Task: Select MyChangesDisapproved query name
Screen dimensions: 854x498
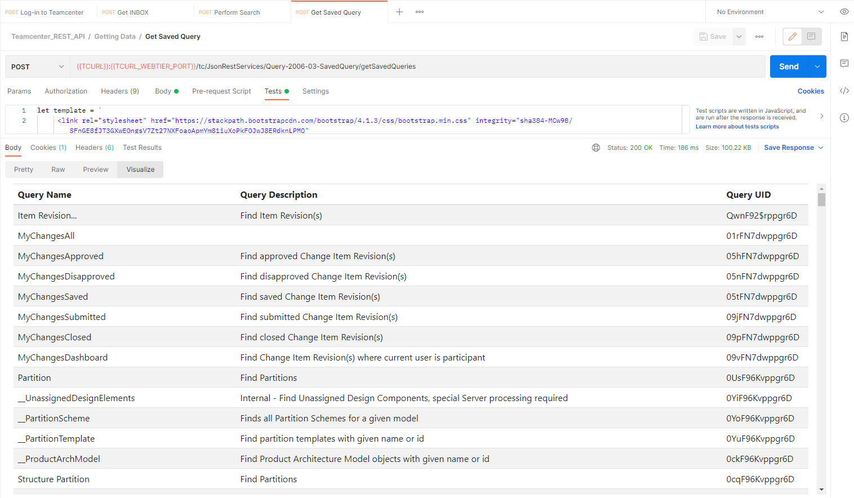Action: [x=66, y=277]
